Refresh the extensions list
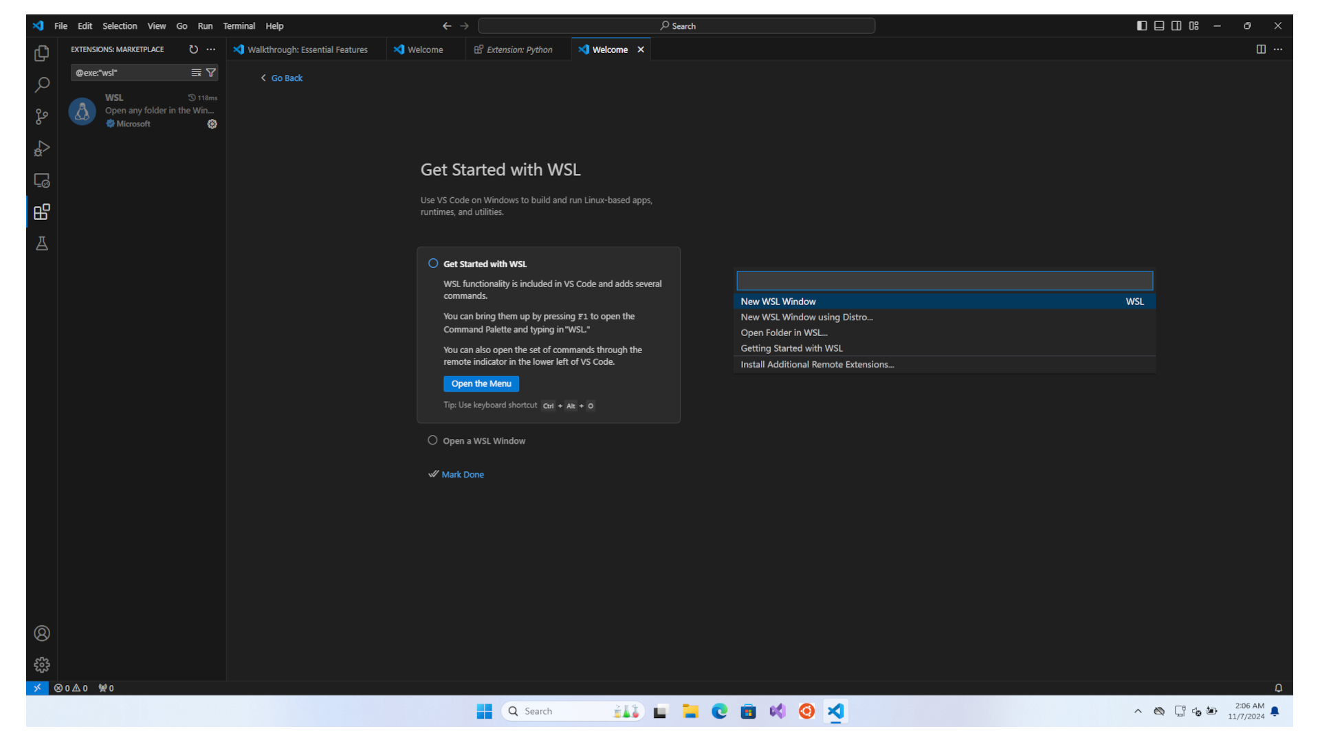Image resolution: width=1320 pixels, height=742 pixels. click(193, 49)
